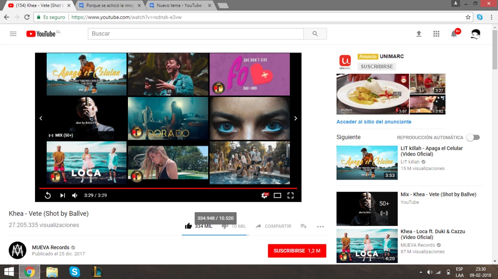The image size is (498, 279).
Task: Open the UNIMARC ad thumbnail 3:27
Action: click(x=428, y=84)
